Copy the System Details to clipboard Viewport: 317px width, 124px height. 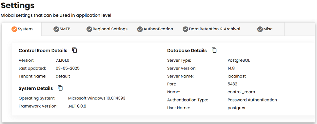click(x=60, y=88)
